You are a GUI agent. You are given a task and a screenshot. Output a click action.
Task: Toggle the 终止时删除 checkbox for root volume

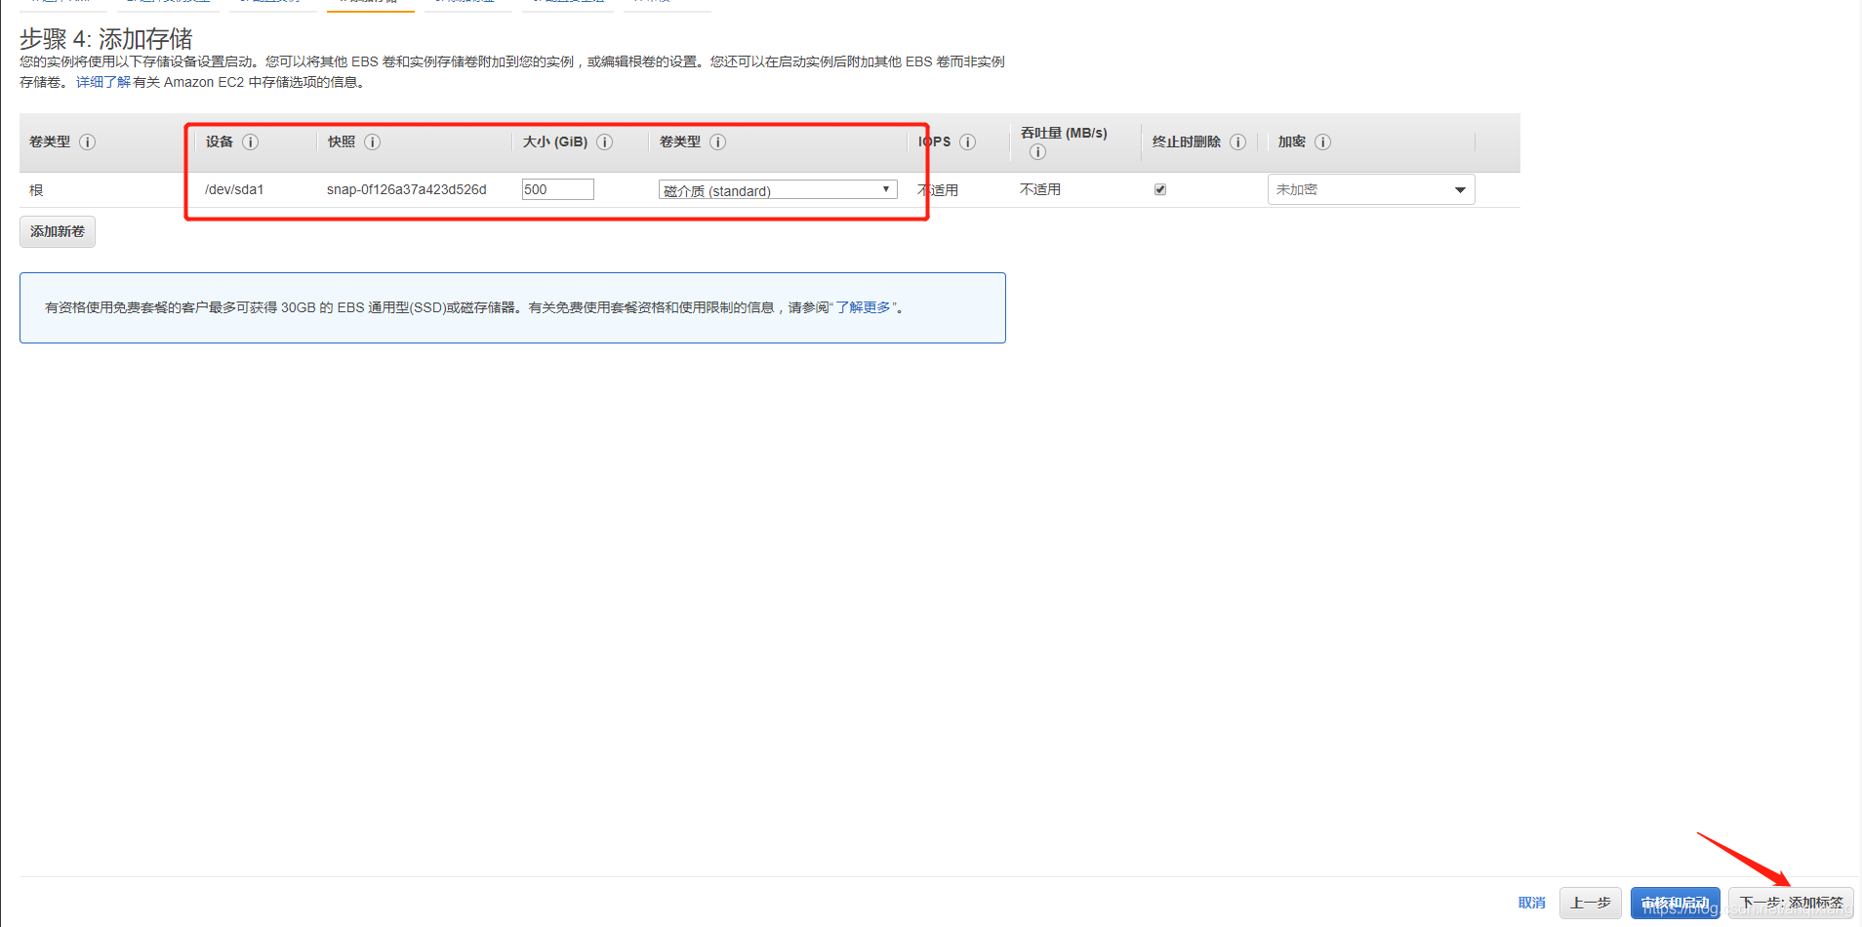click(x=1160, y=189)
